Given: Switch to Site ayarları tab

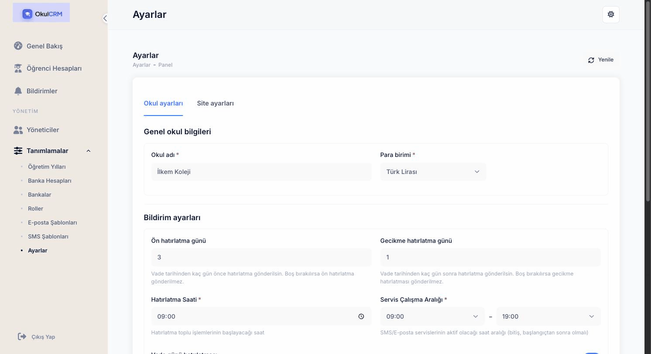Looking at the screenshot, I should click(x=215, y=103).
